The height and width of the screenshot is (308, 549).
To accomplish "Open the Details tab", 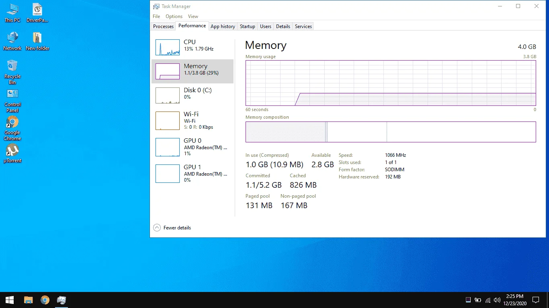I will point(283,26).
